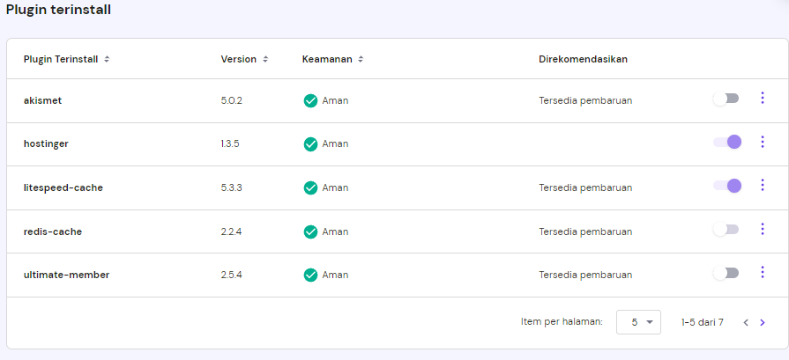This screenshot has width=789, height=360.
Task: Open the three-dot menu for litespeed-cache
Action: [x=763, y=185]
